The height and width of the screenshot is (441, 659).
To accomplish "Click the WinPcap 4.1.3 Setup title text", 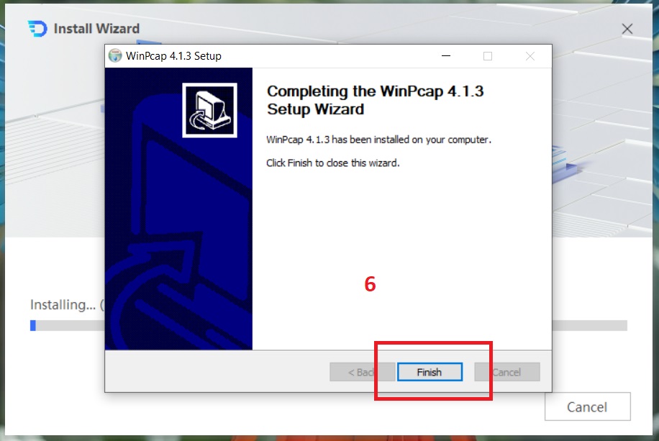I will coord(173,56).
